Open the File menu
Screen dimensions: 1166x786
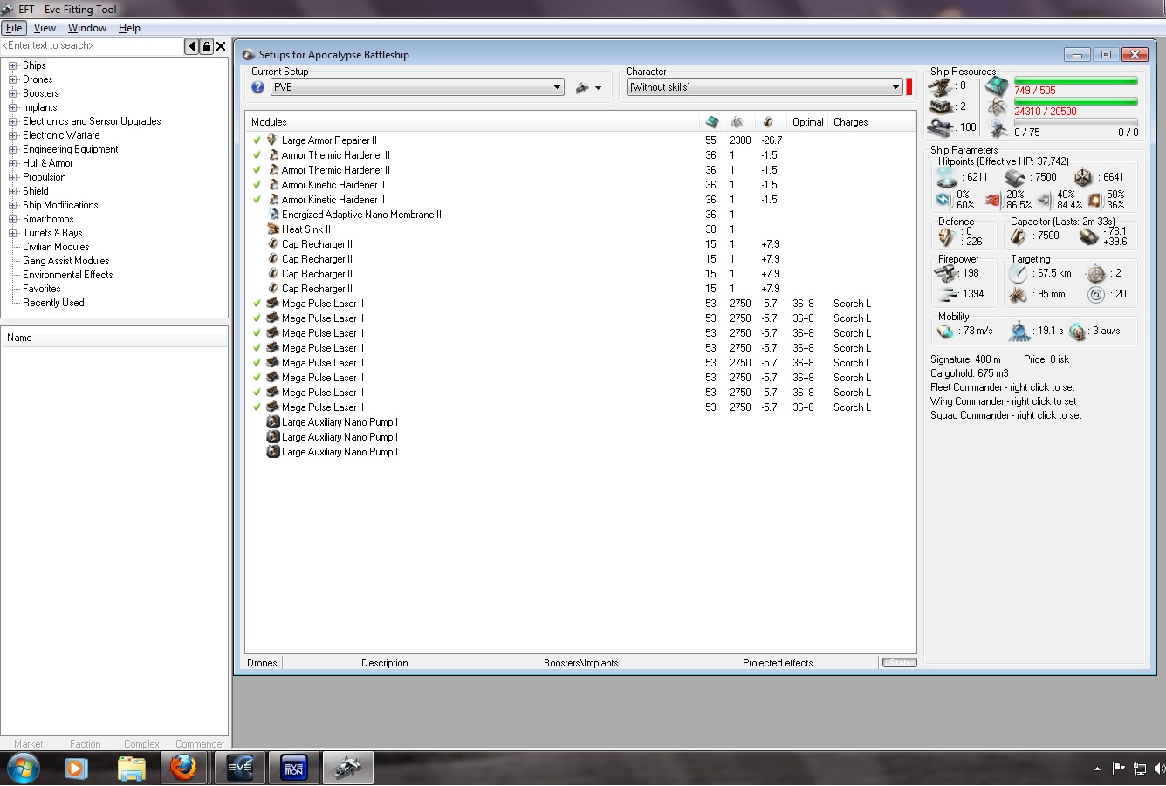[x=14, y=28]
